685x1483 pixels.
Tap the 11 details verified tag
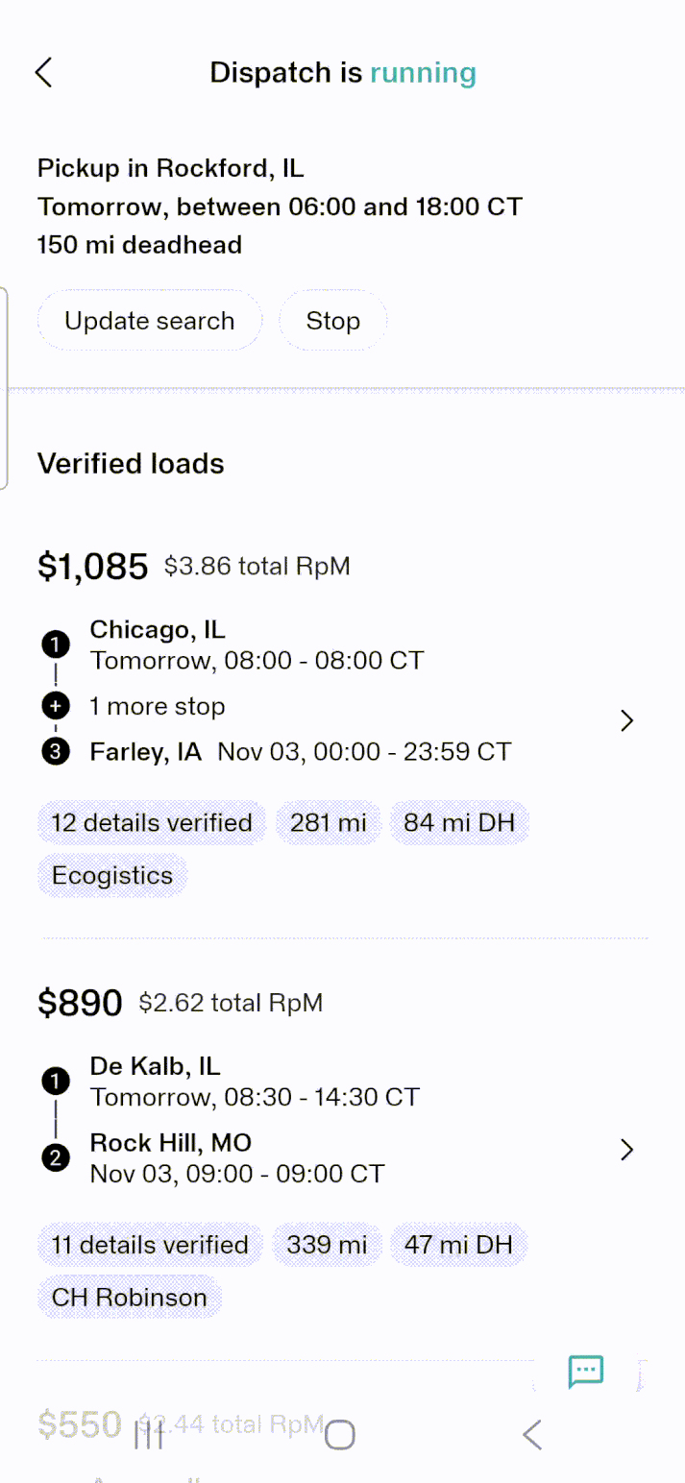click(x=150, y=1245)
